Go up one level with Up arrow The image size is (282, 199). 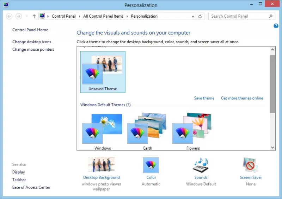click(34, 16)
